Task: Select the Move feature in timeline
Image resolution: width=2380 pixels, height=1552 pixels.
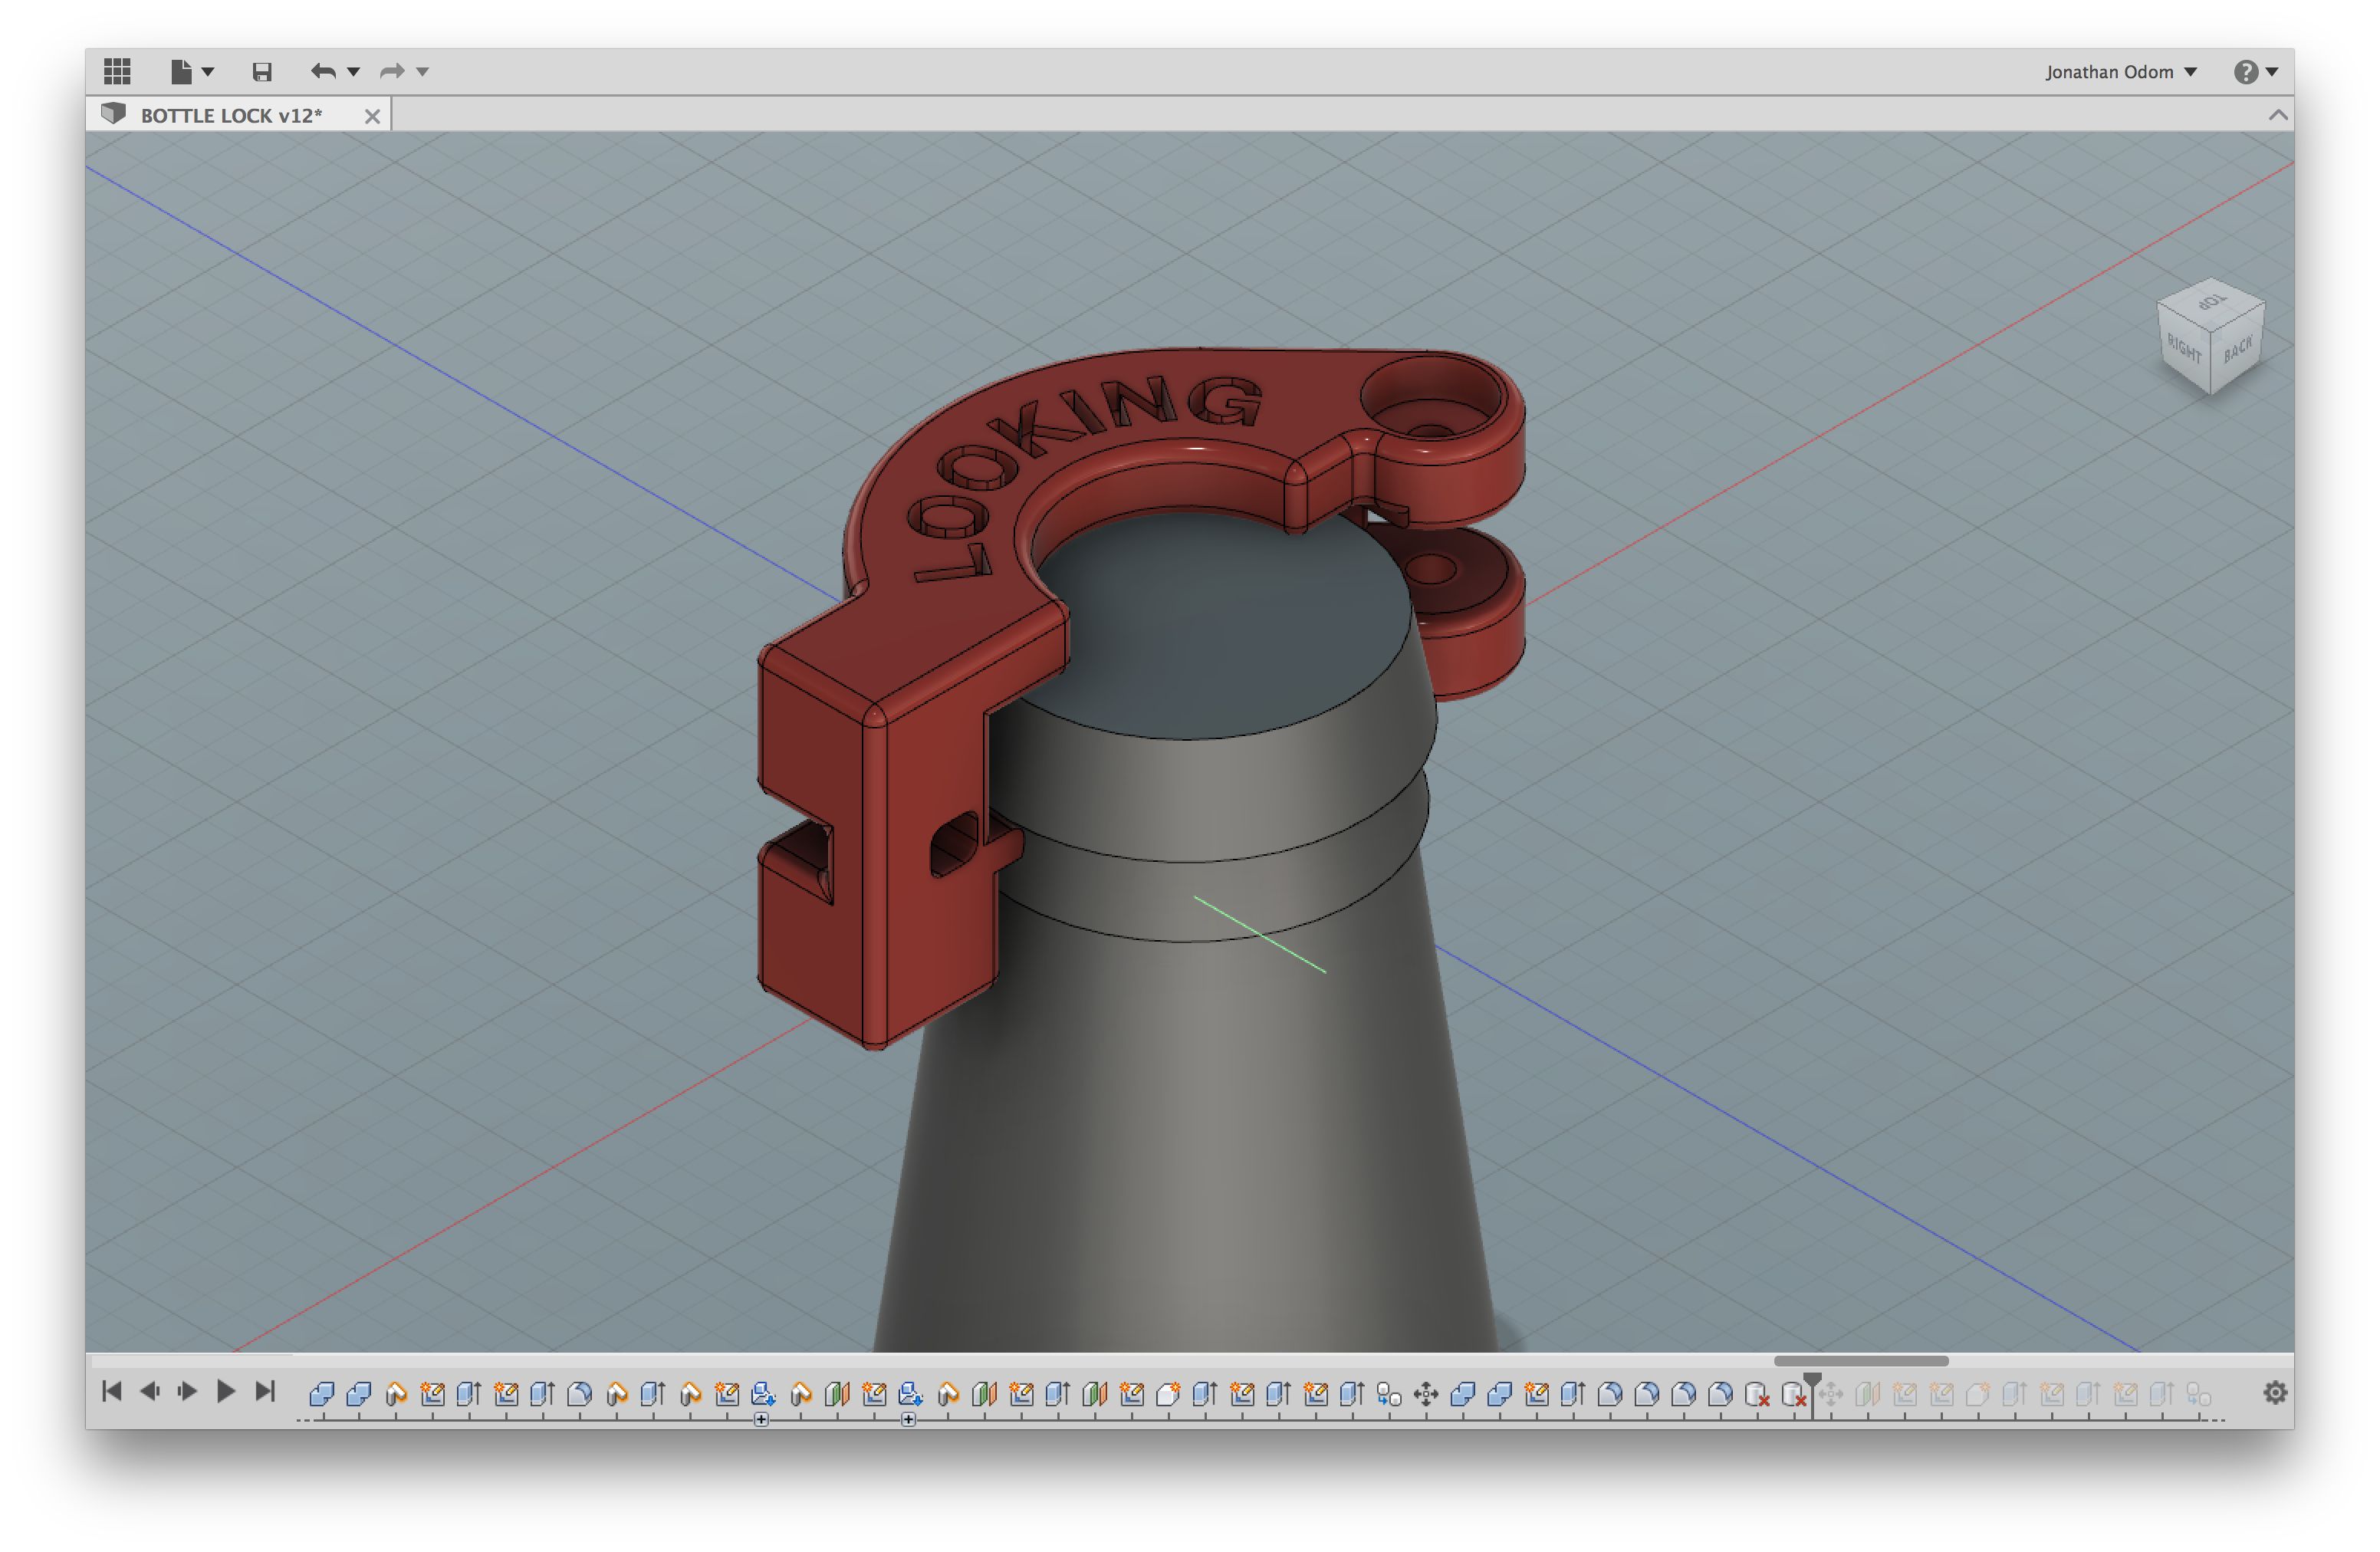Action: pyautogui.click(x=1426, y=1394)
